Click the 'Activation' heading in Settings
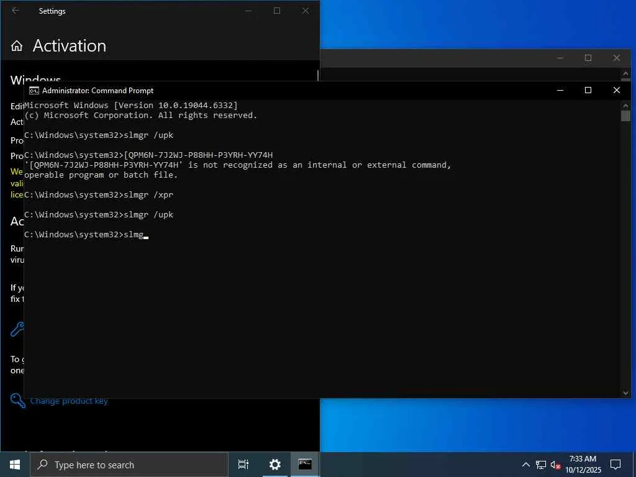Image resolution: width=636 pixels, height=477 pixels. pos(70,46)
